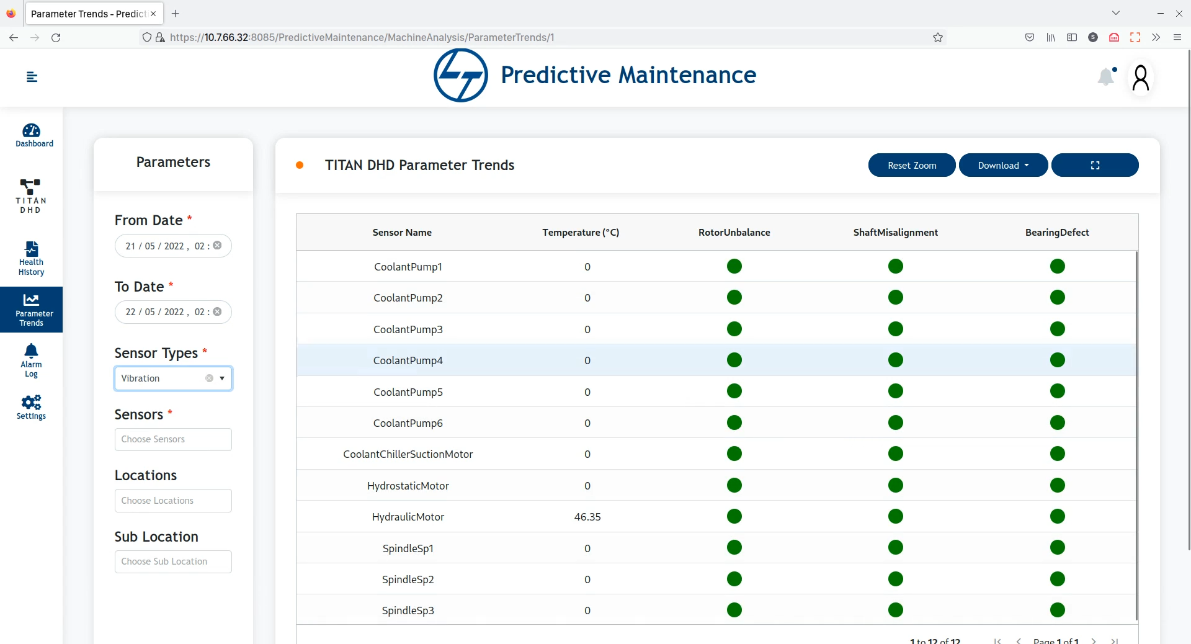This screenshot has width=1191, height=644.
Task: Click CoolantPump6 RotorUnbalance green status dot
Action: click(734, 423)
